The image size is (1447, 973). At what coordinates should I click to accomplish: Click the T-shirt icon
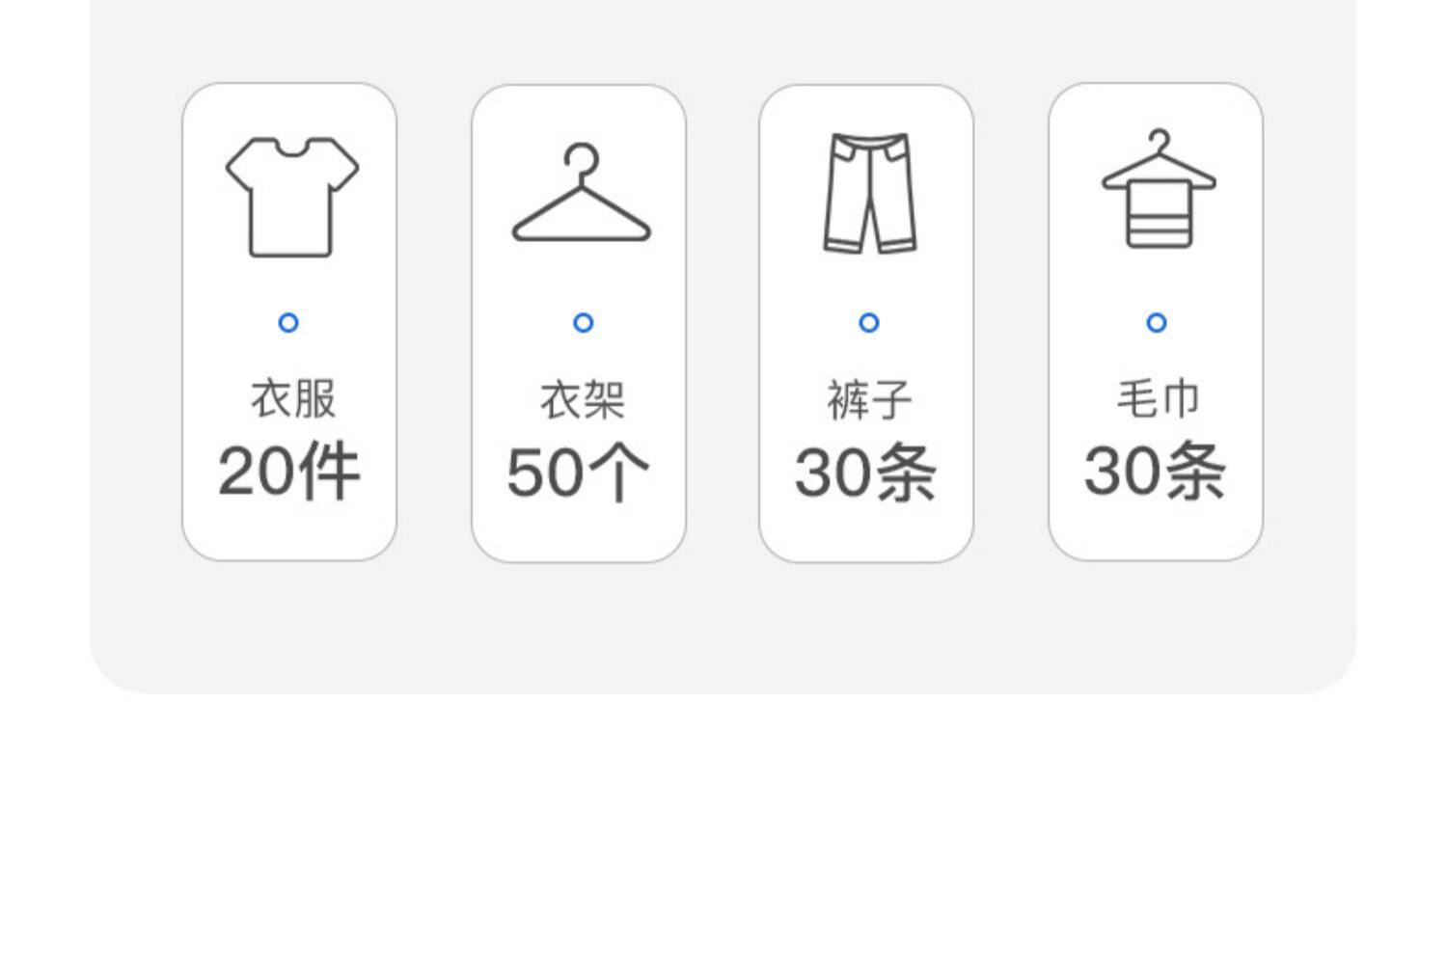[x=291, y=197]
